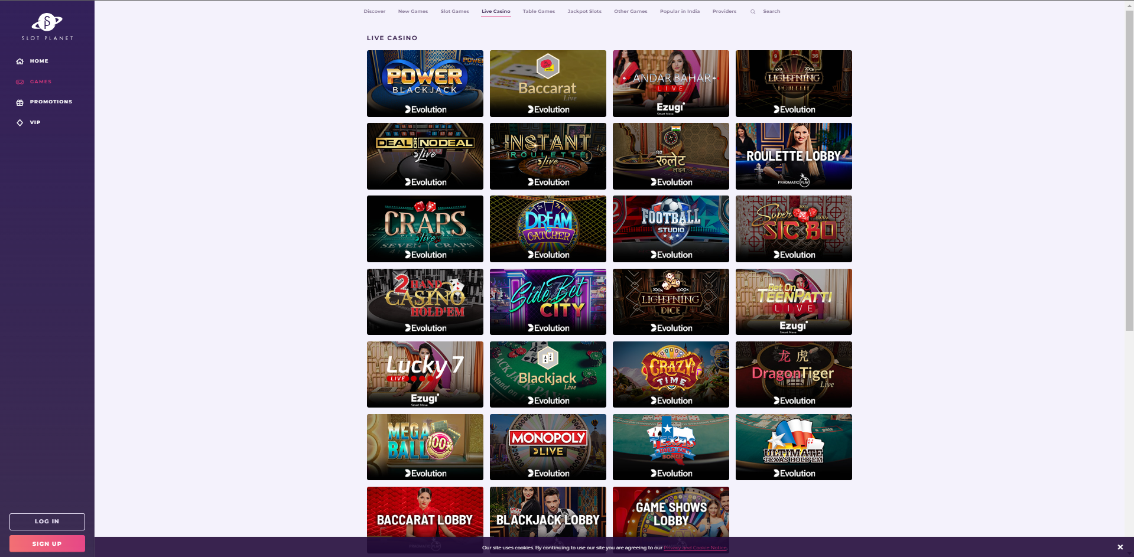Viewport: 1134px width, 557px height.
Task: Open the Games sidebar link
Action: coord(41,82)
